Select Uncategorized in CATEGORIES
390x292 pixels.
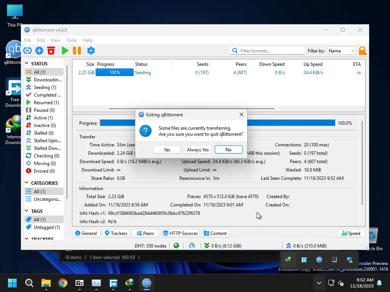44,199
